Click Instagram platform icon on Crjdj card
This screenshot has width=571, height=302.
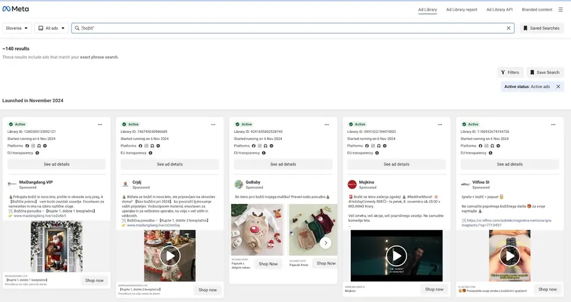point(146,146)
